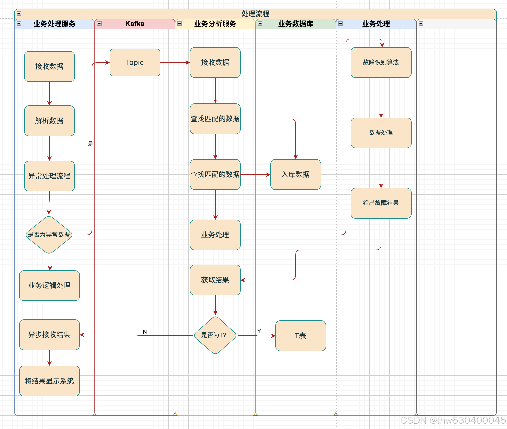This screenshot has height=429, width=507.
Task: Select the Topic node
Action: [135, 63]
